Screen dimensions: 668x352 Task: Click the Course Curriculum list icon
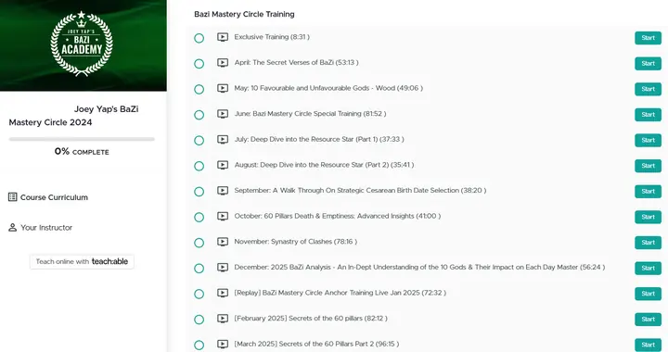pos(13,196)
